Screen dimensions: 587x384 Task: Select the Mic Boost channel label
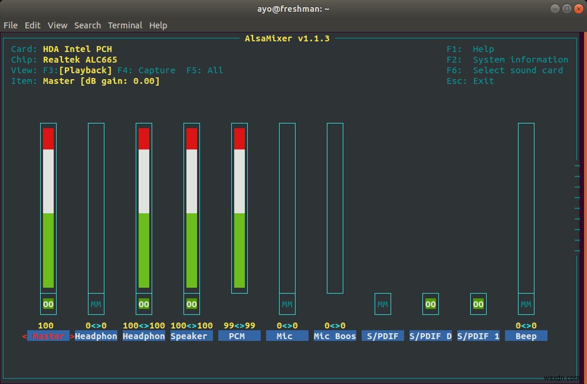(335, 336)
